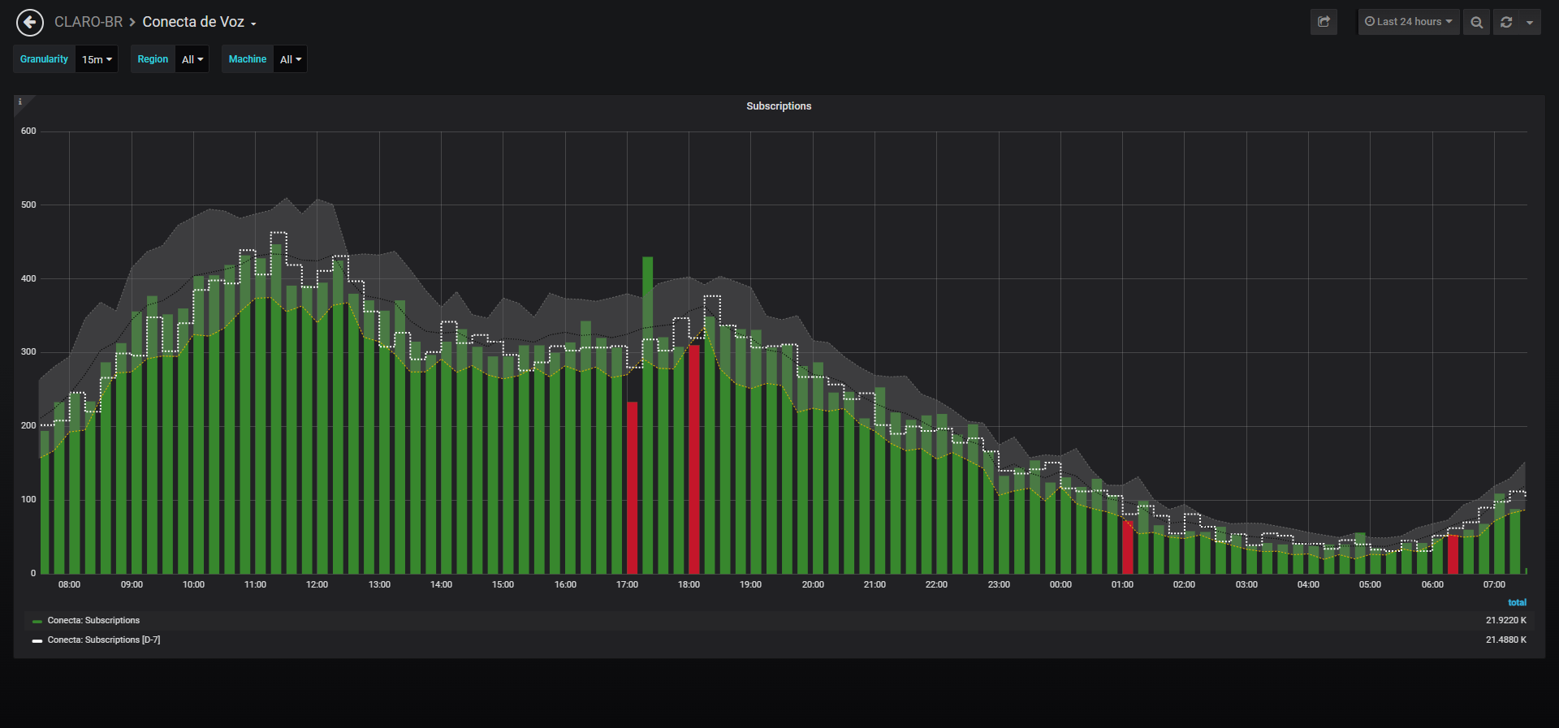Click the red bar at 17:00
The image size is (1559, 728).
[x=632, y=488]
